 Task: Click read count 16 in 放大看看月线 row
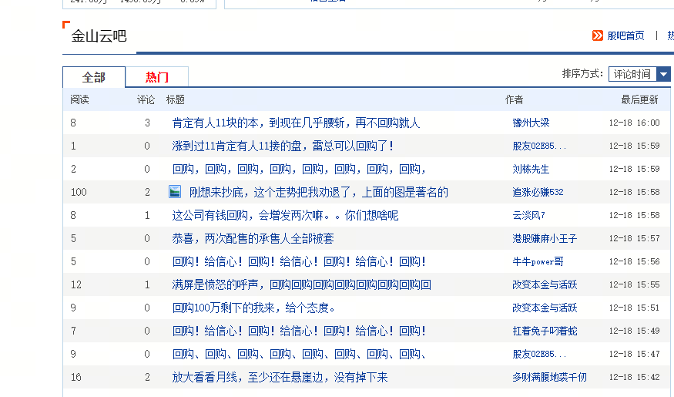point(76,378)
